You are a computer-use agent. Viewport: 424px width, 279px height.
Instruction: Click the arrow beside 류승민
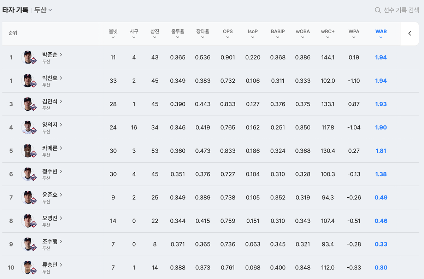point(61,265)
